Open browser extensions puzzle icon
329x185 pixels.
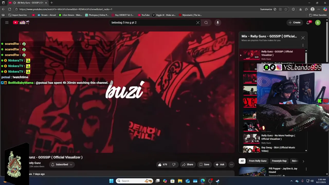click(293, 9)
